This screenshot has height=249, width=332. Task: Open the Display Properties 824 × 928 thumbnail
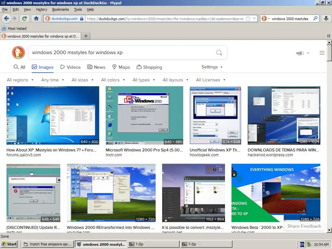point(215,115)
